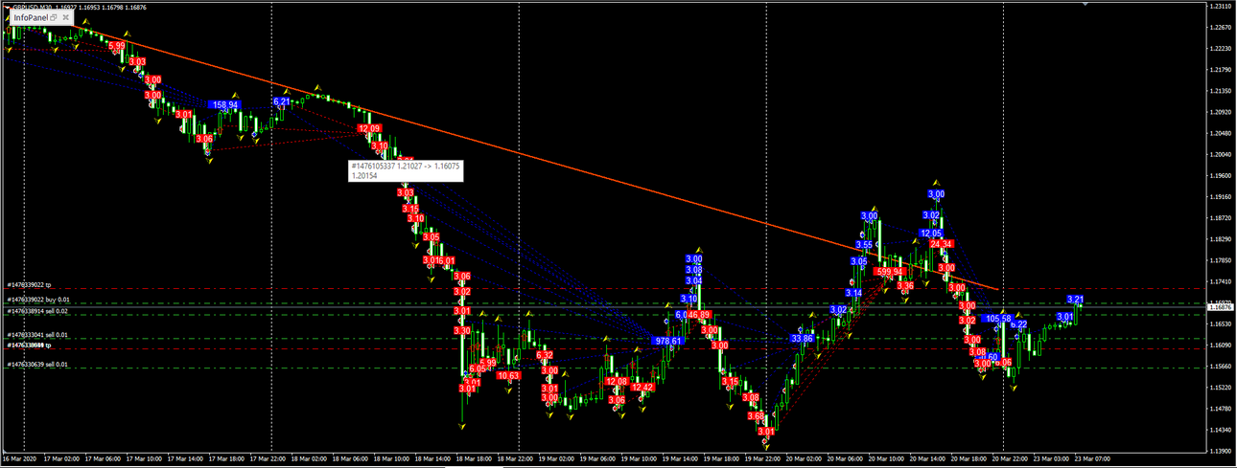The height and width of the screenshot is (468, 1237).
Task: Select the 158.94 profit label
Action: [225, 105]
